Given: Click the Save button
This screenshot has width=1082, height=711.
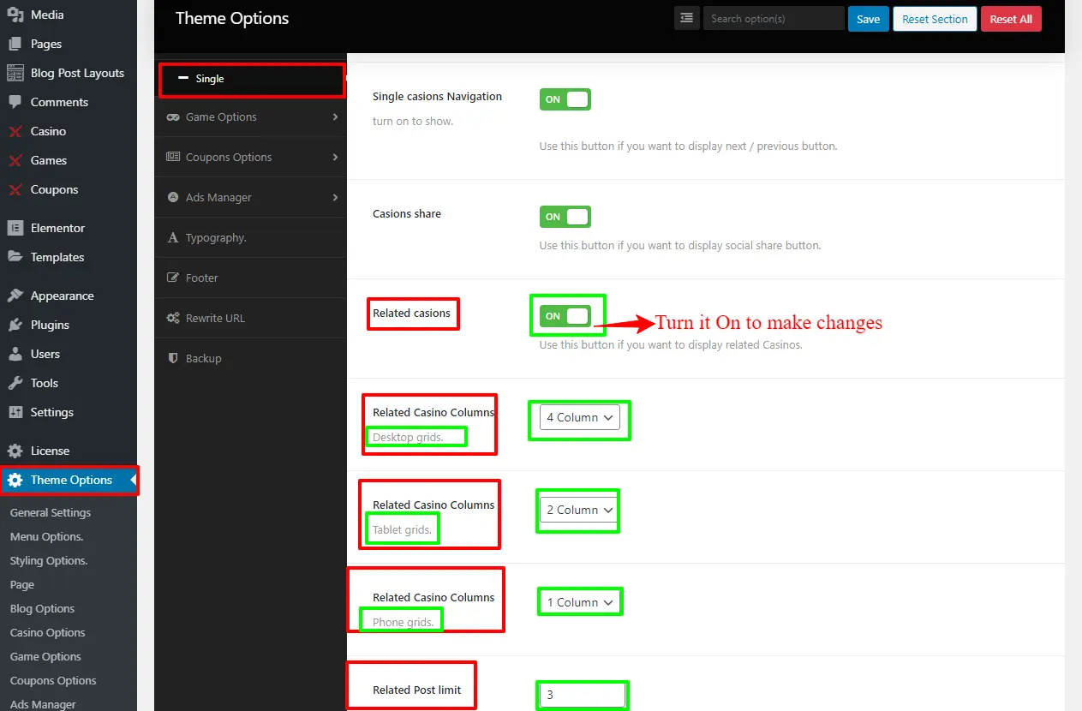Looking at the screenshot, I should pyautogui.click(x=868, y=19).
